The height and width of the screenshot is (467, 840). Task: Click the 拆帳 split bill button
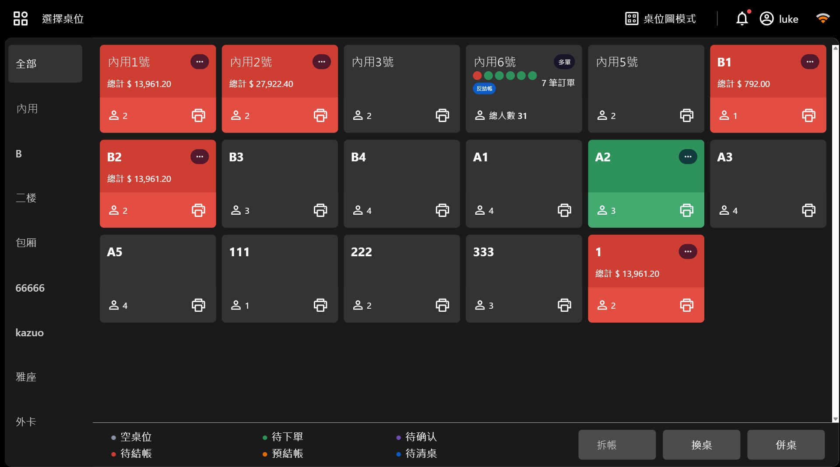617,445
